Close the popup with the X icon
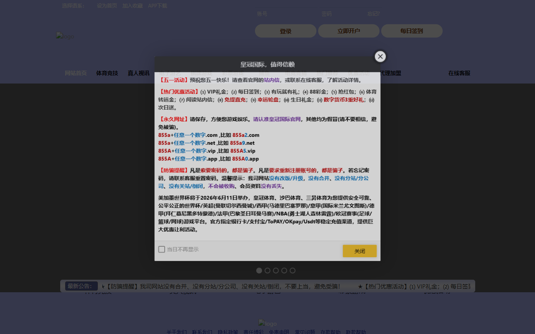Viewport: 535px width, 334px height. [380, 56]
